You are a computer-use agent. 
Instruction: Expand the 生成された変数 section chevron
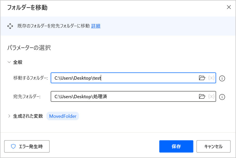(9, 116)
